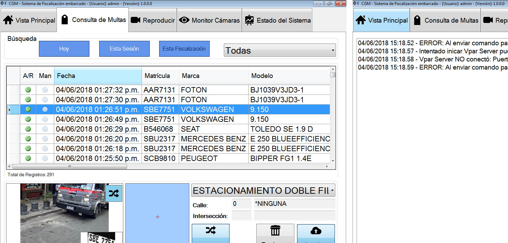
Task: Toggle Man indicator in 01:27:32 p.m. row
Action: tap(45, 90)
